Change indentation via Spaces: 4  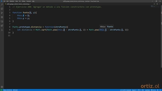[x=134, y=90]
